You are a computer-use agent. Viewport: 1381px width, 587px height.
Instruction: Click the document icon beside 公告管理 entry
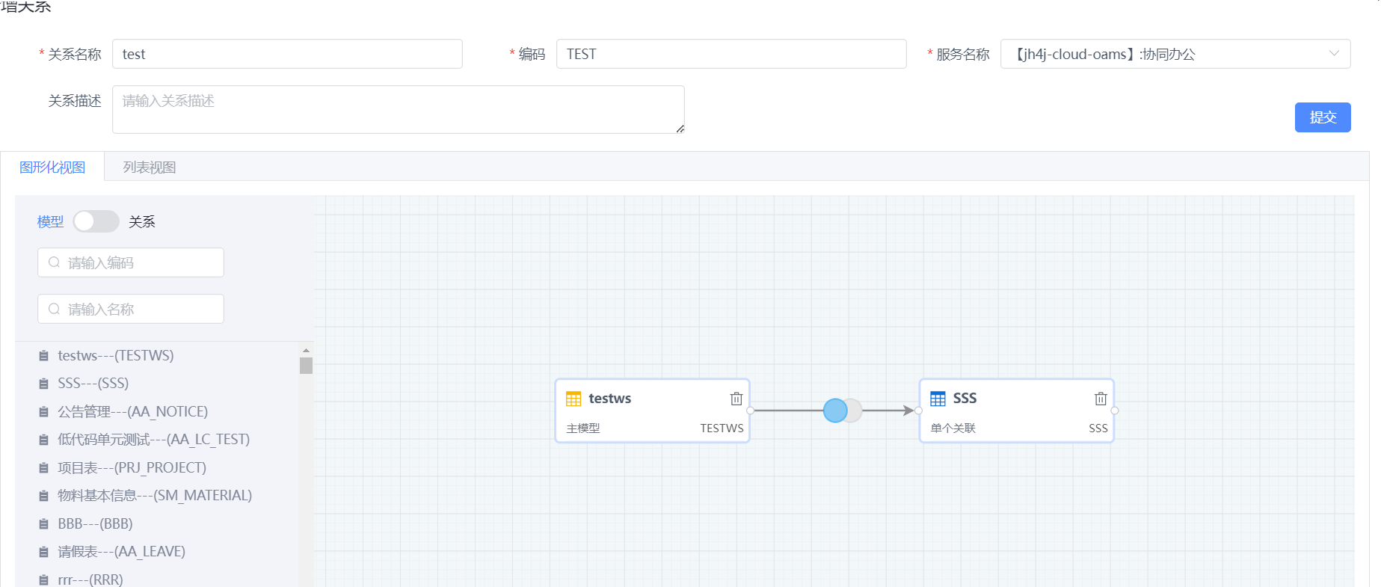pos(43,412)
